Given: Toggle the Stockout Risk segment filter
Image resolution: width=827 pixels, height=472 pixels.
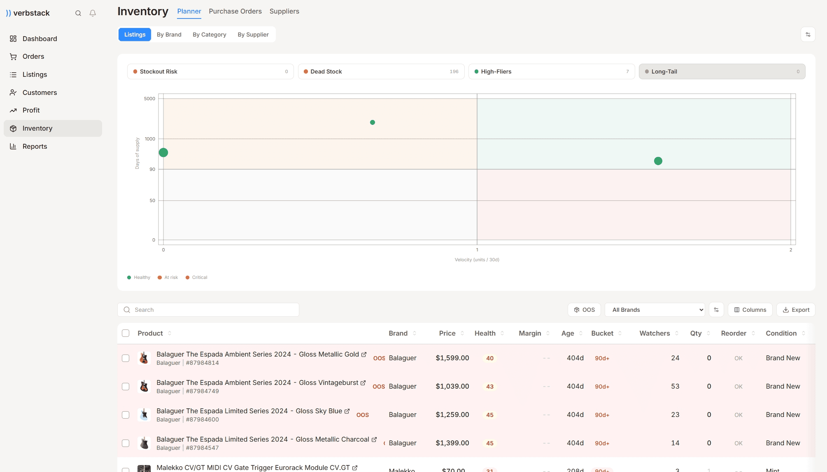Looking at the screenshot, I should click(210, 71).
